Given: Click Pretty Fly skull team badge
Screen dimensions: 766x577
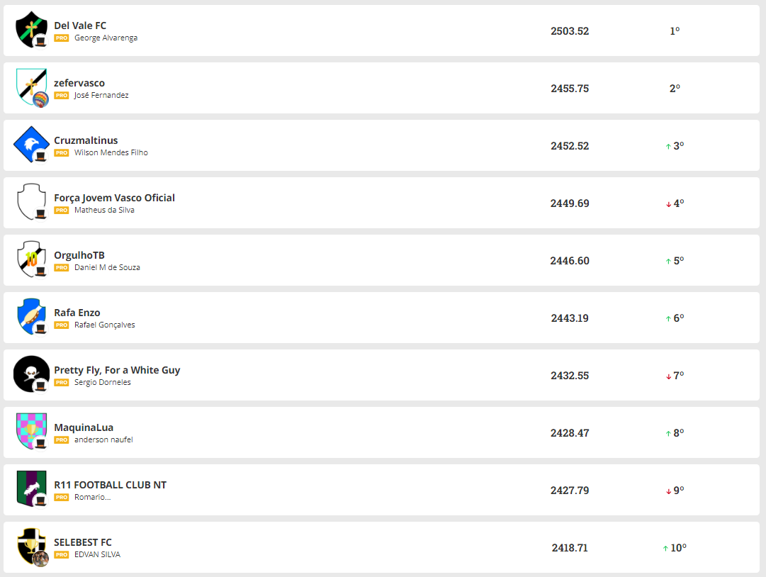Looking at the screenshot, I should click(x=31, y=374).
